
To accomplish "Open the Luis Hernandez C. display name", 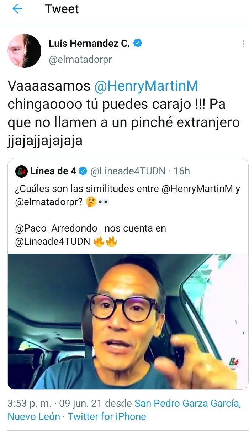I will pos(89,44).
